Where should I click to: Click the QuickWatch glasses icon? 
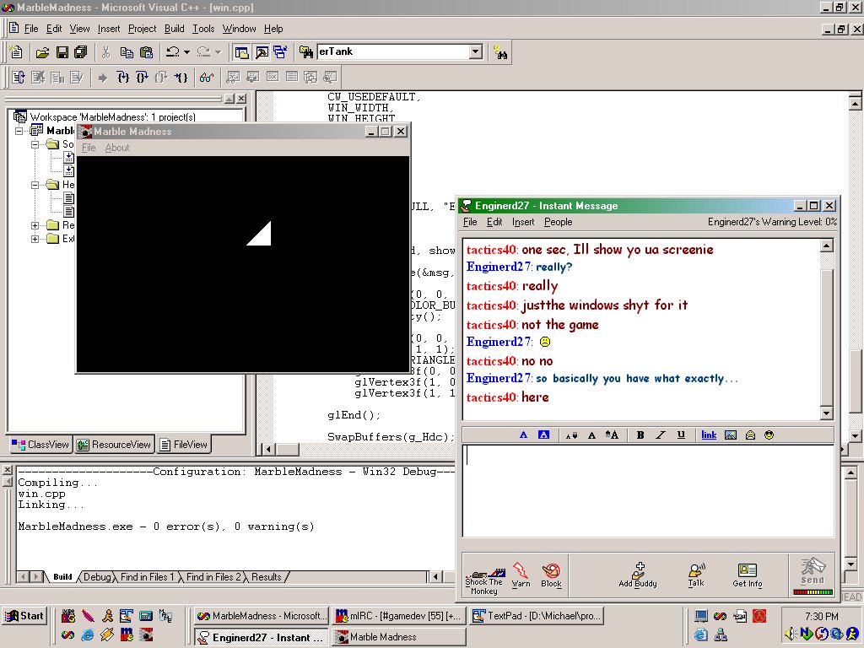pos(207,77)
